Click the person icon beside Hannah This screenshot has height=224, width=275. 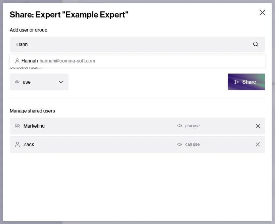tap(17, 61)
